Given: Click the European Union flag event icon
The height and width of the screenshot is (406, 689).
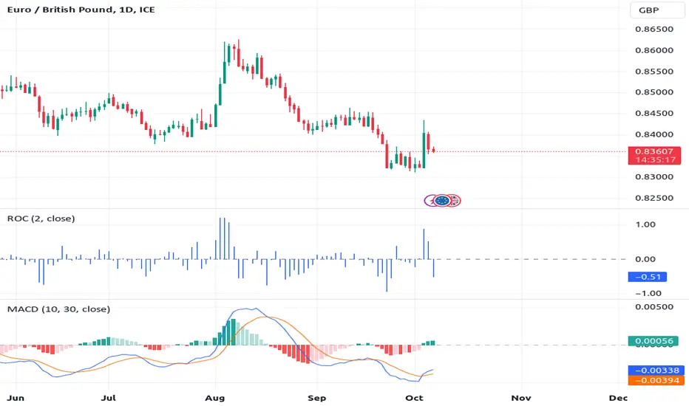Looking at the screenshot, I should (442, 201).
